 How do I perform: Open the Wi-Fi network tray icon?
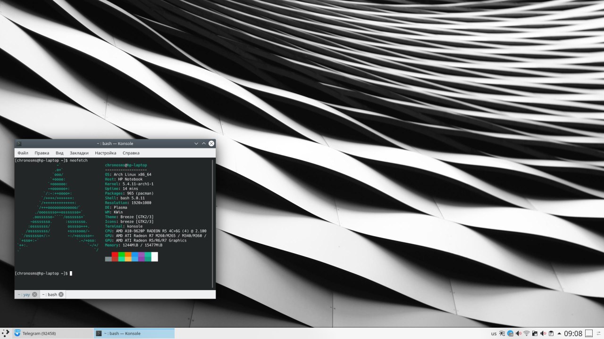coord(527,333)
